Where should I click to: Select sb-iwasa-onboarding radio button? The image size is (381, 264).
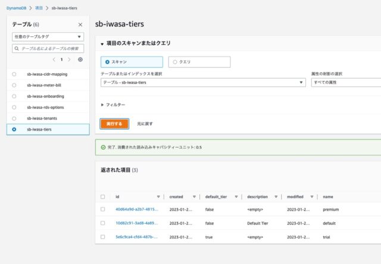pos(14,96)
